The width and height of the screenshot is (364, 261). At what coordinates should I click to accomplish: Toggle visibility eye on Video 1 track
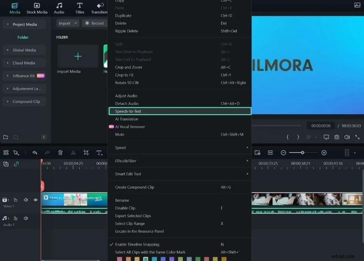[x=35, y=200]
